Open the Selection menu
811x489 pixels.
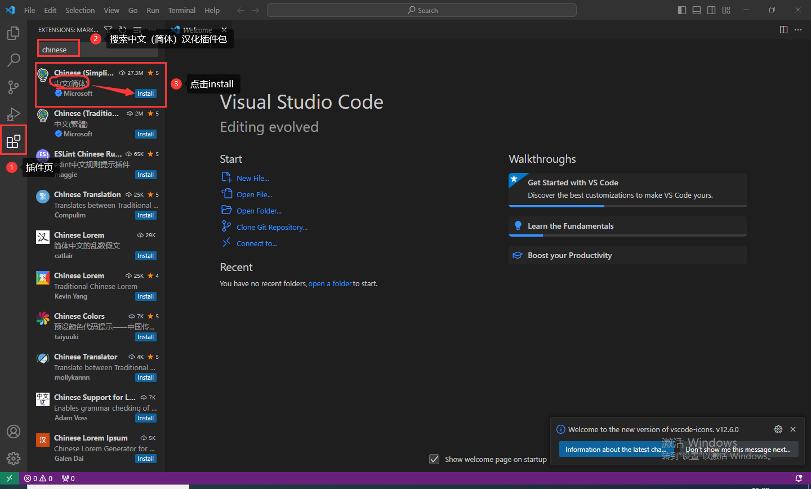pos(80,10)
